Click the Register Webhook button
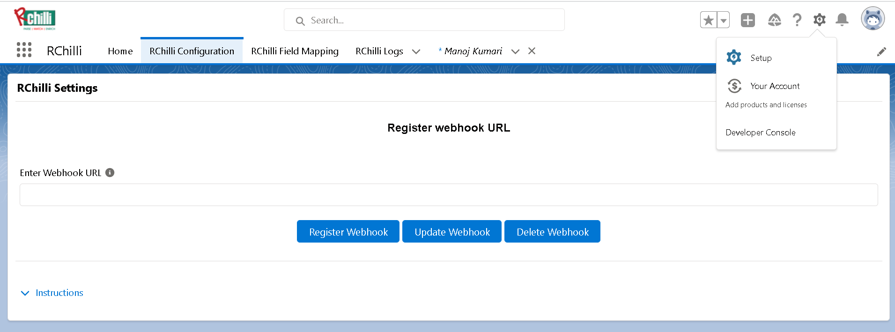 (348, 231)
